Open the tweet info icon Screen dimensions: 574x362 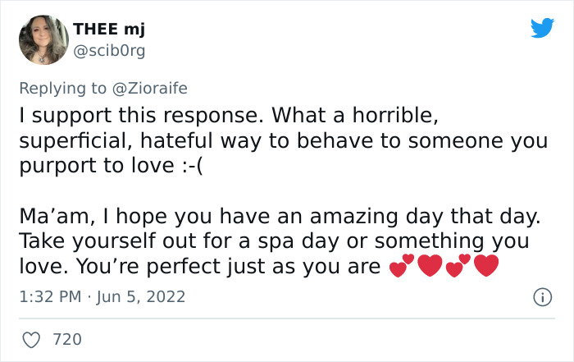[541, 296]
